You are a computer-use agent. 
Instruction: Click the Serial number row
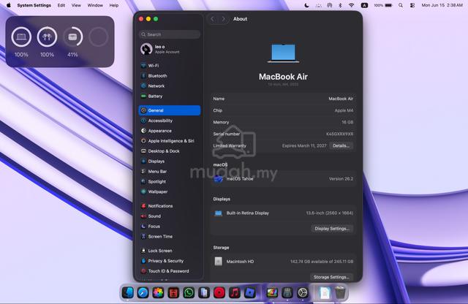(x=283, y=134)
